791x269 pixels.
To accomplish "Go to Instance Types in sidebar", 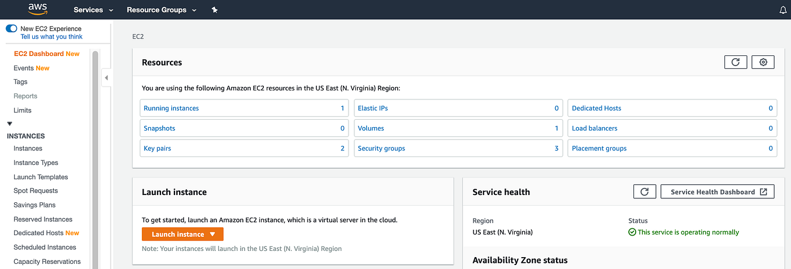I will pos(36,163).
